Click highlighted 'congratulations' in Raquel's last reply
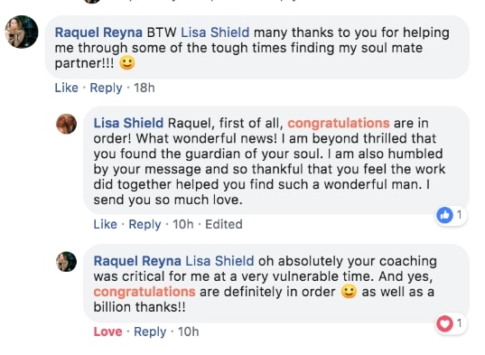485x355 pixels. 145,292
